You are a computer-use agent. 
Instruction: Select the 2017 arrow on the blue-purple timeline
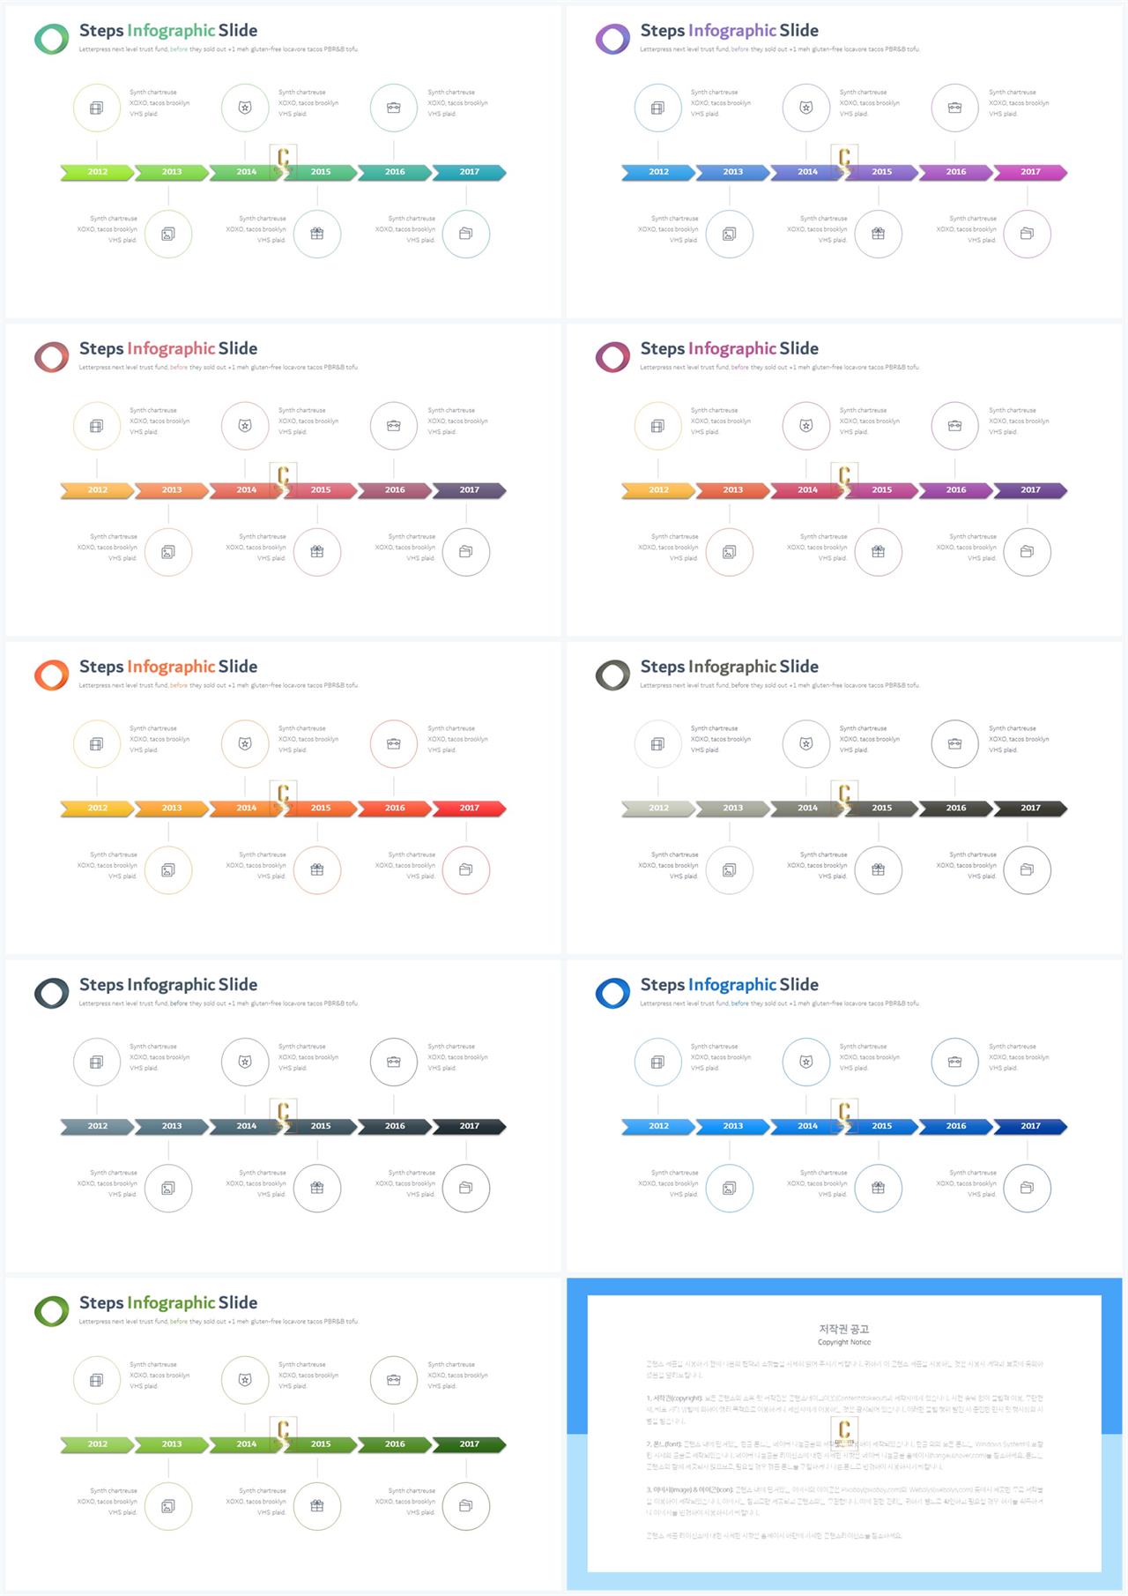pos(1030,172)
